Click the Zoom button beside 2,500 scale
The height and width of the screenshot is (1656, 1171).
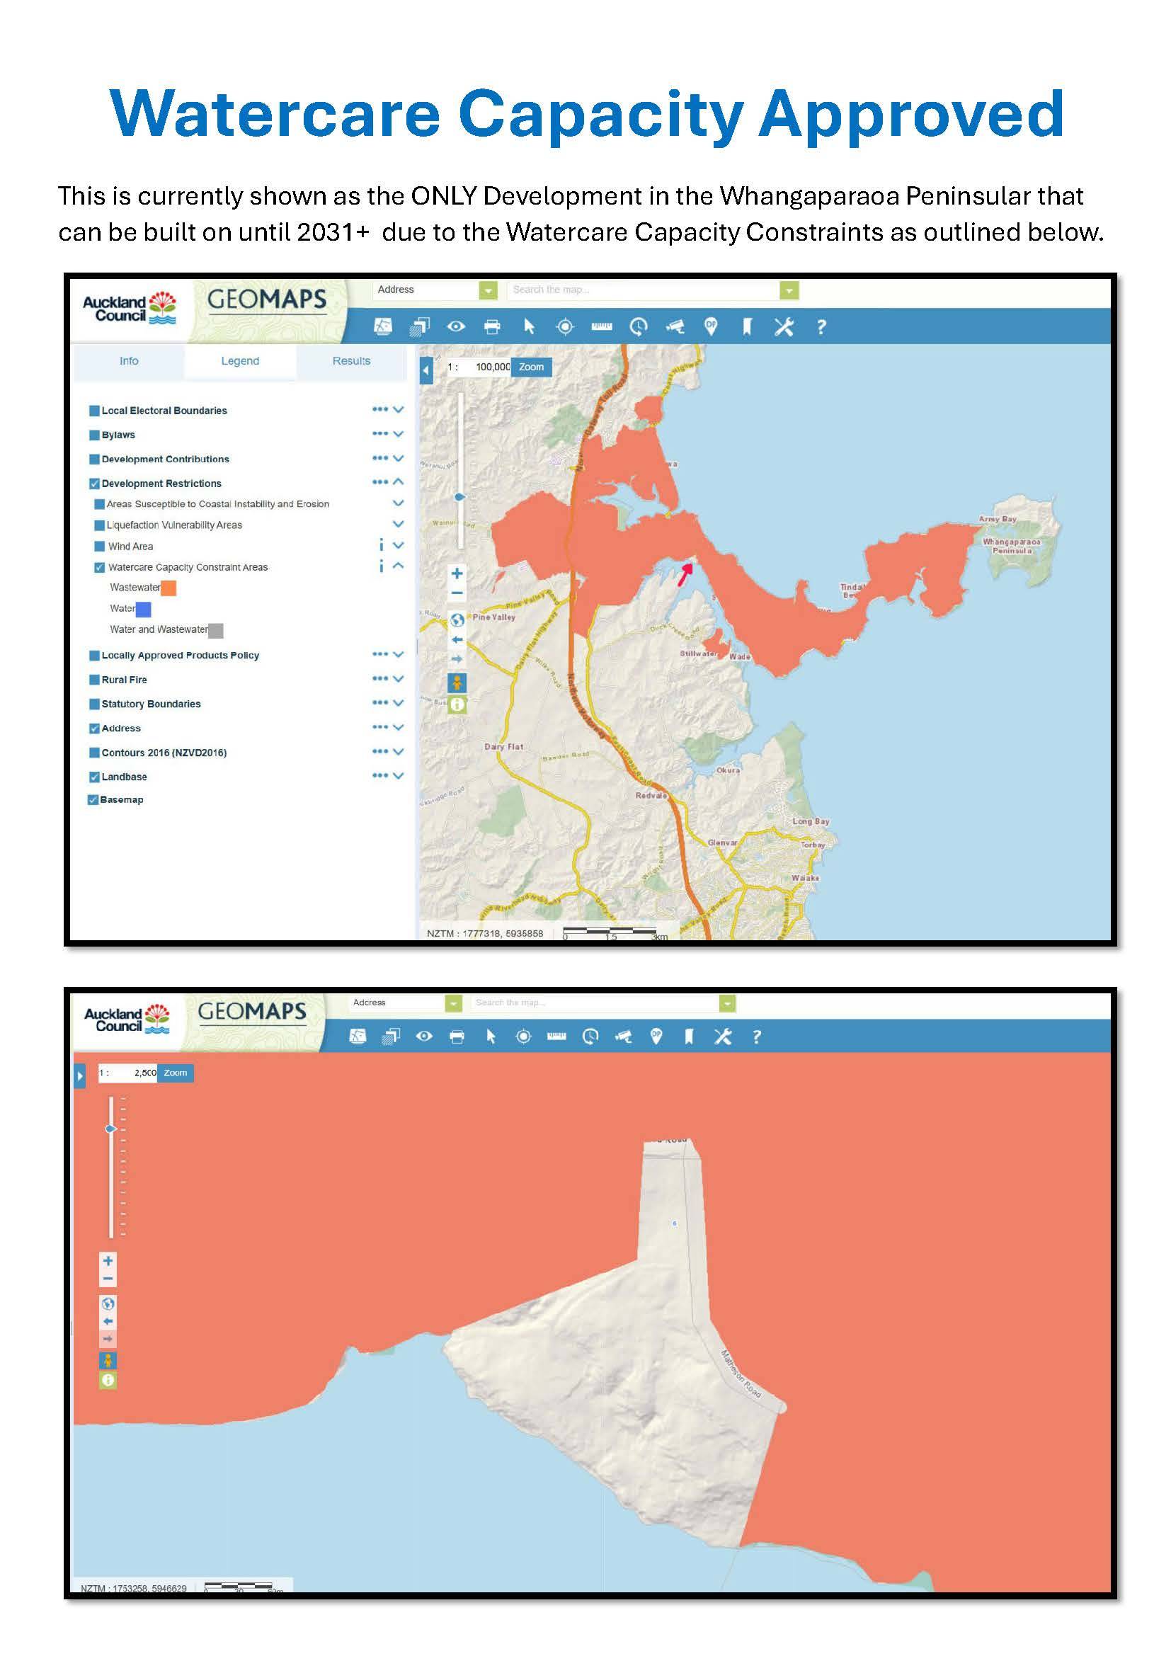click(175, 1073)
